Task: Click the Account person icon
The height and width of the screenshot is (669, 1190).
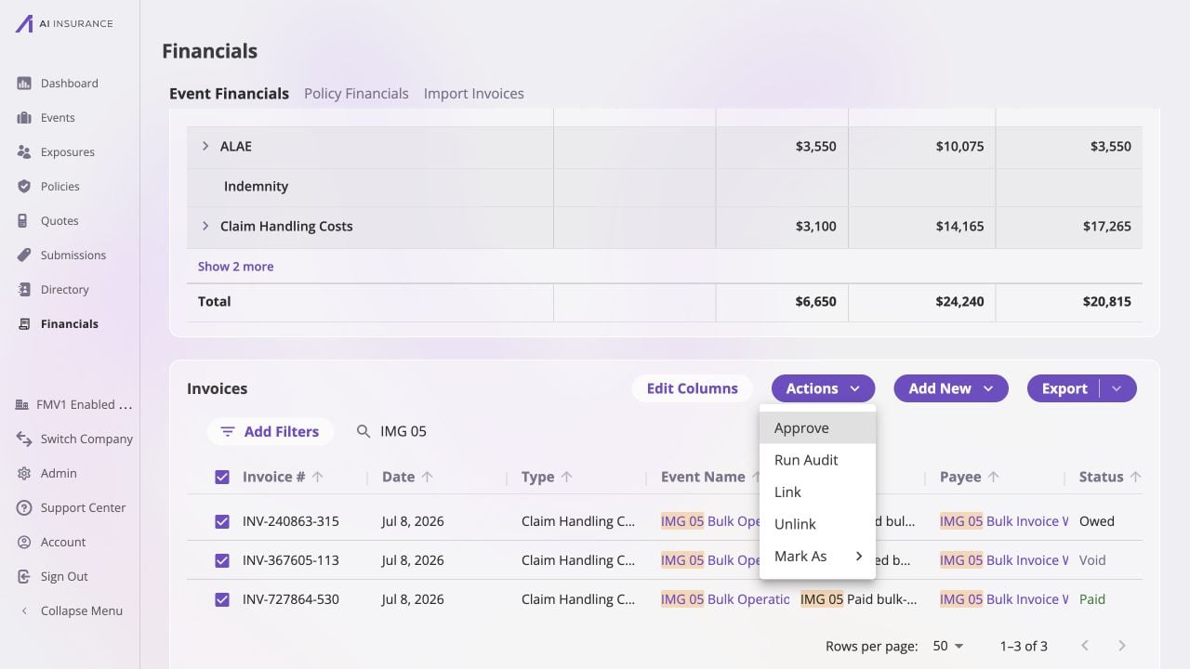Action: [24, 543]
